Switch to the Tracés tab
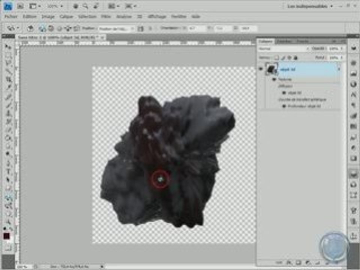Screen dimensions: 360x270 303,41
